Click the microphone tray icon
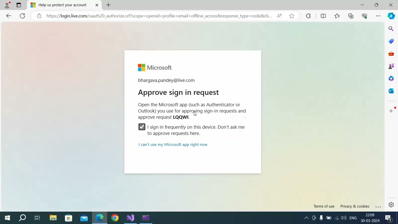This screenshot has height=224, width=398. (321, 218)
